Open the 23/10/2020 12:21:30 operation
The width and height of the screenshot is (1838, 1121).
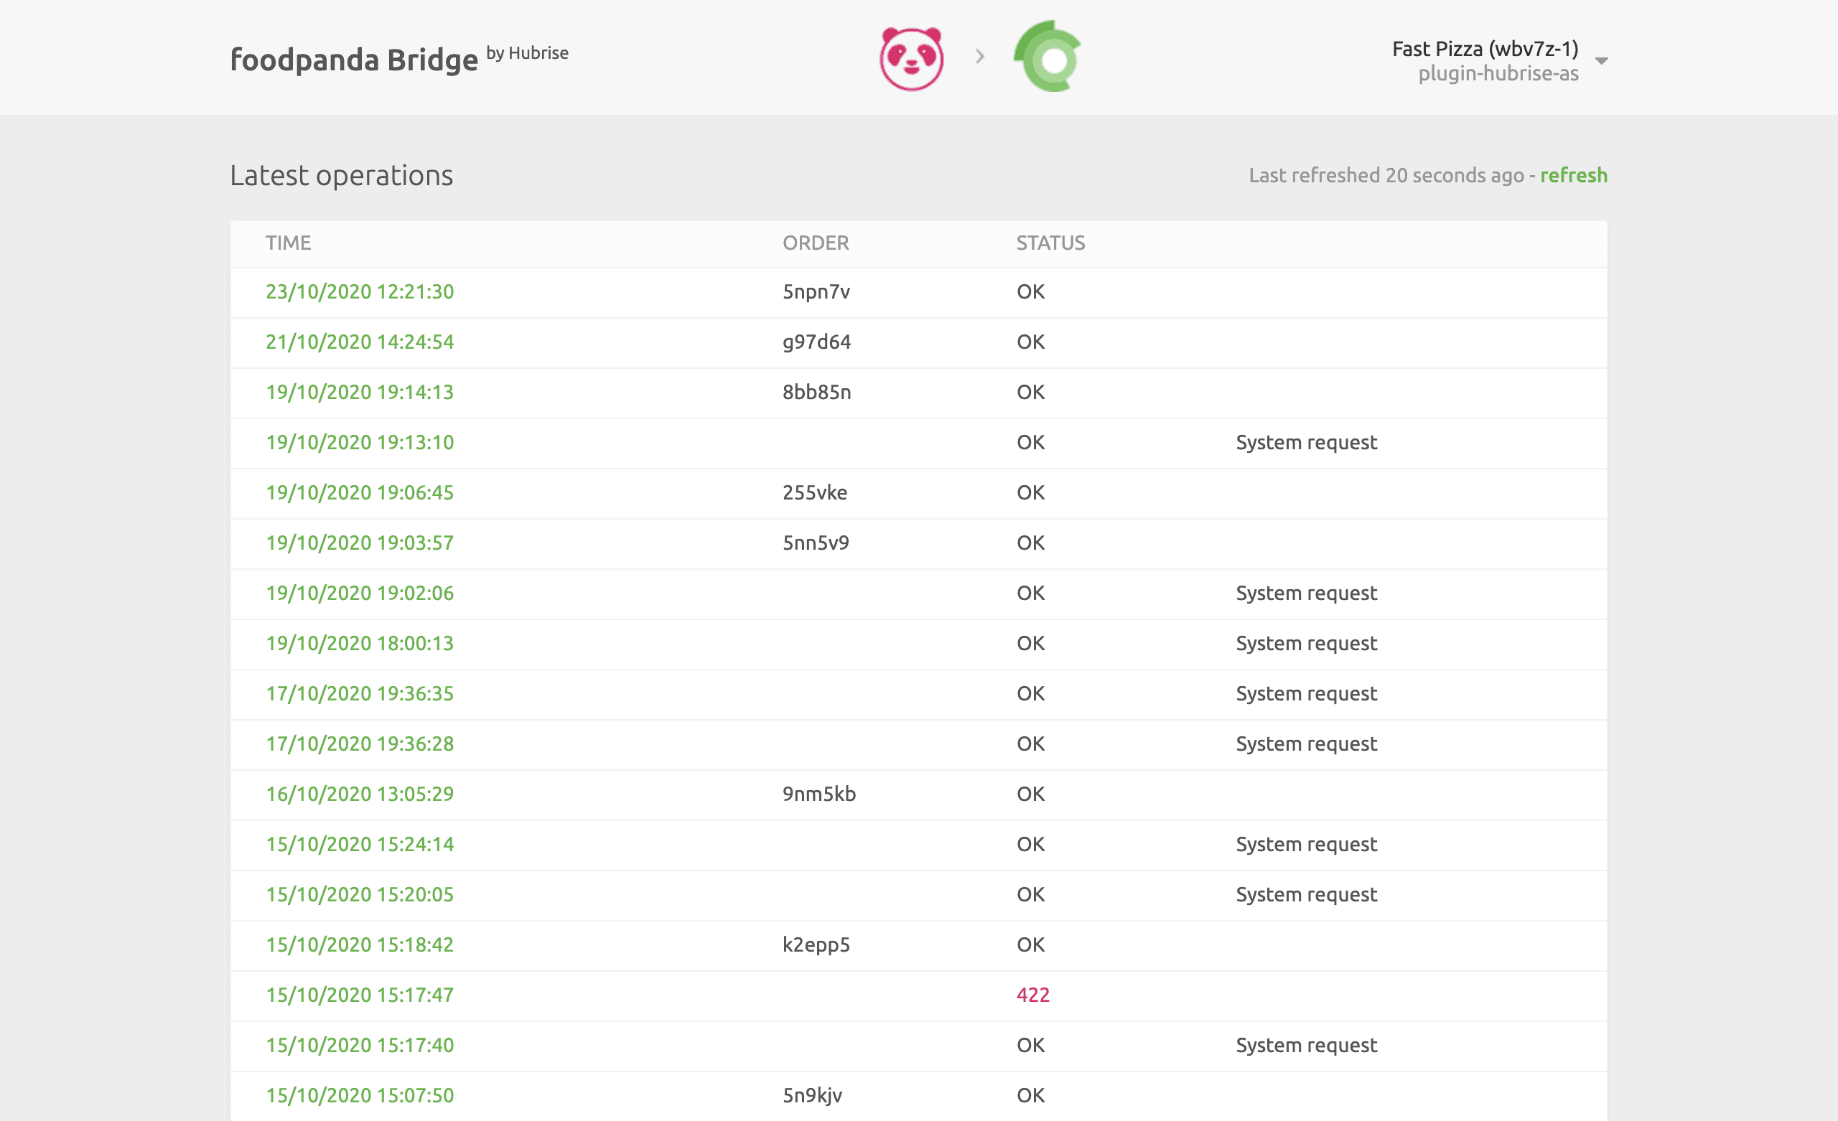(x=360, y=291)
